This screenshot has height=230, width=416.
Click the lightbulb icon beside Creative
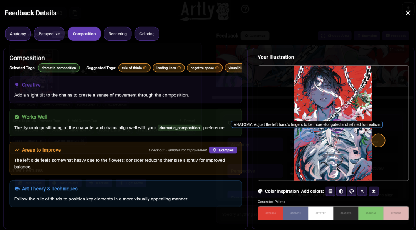(17, 85)
